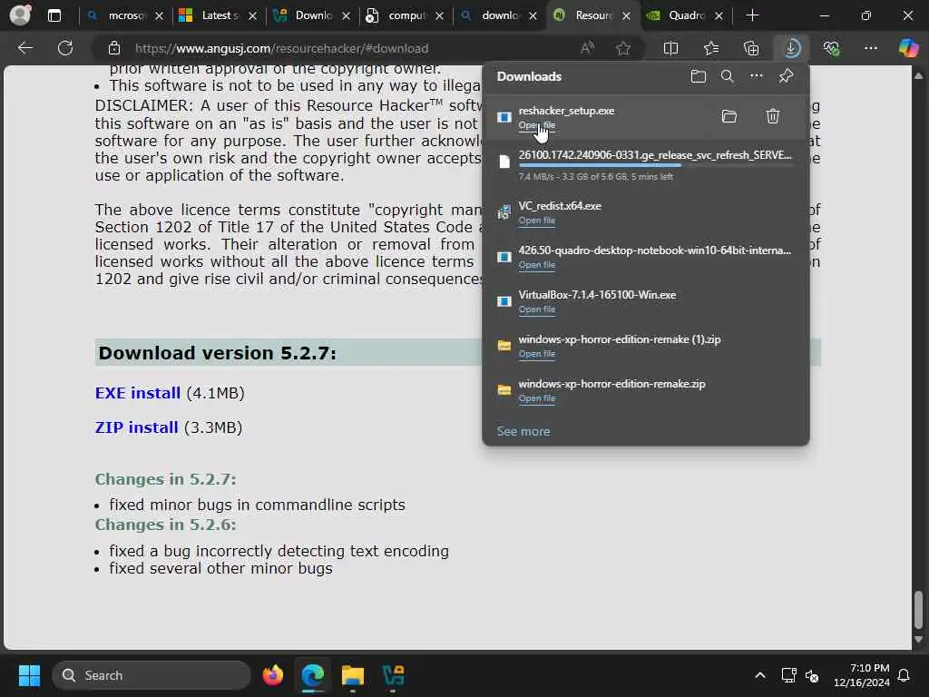Open the downloads folder icon in panel header
929x697 pixels.
click(x=699, y=76)
